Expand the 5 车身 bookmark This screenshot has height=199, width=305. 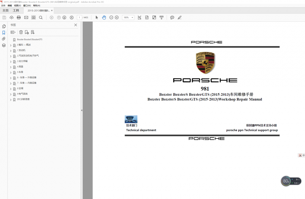tap(11, 72)
